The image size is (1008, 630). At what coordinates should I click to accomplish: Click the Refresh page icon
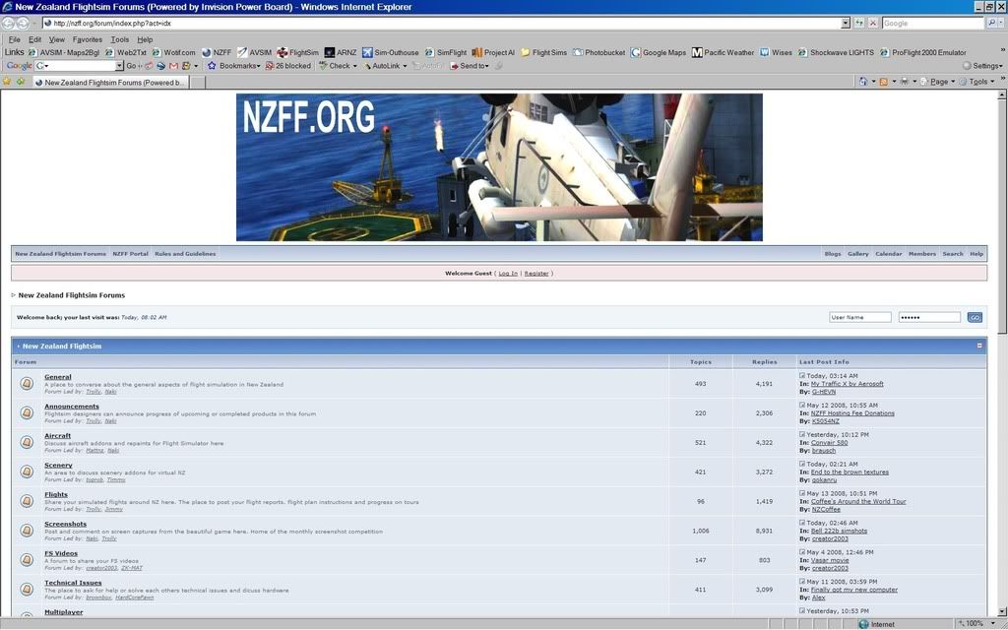click(858, 23)
